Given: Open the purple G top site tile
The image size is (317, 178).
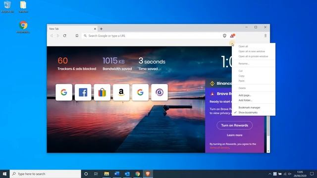Looking at the screenshot, I should pyautogui.click(x=159, y=92).
